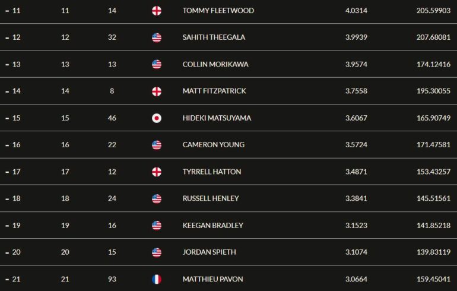Click USA flag beside Cameron Young

click(157, 145)
